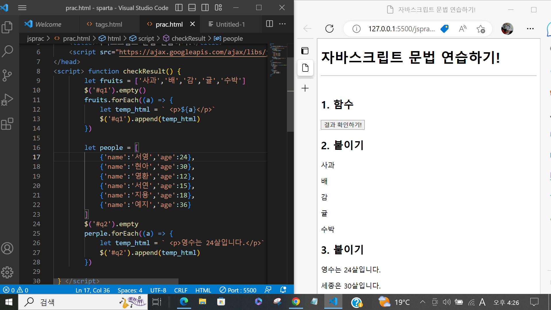Go back in the Edge browser
This screenshot has height=310, width=551.
(307, 29)
